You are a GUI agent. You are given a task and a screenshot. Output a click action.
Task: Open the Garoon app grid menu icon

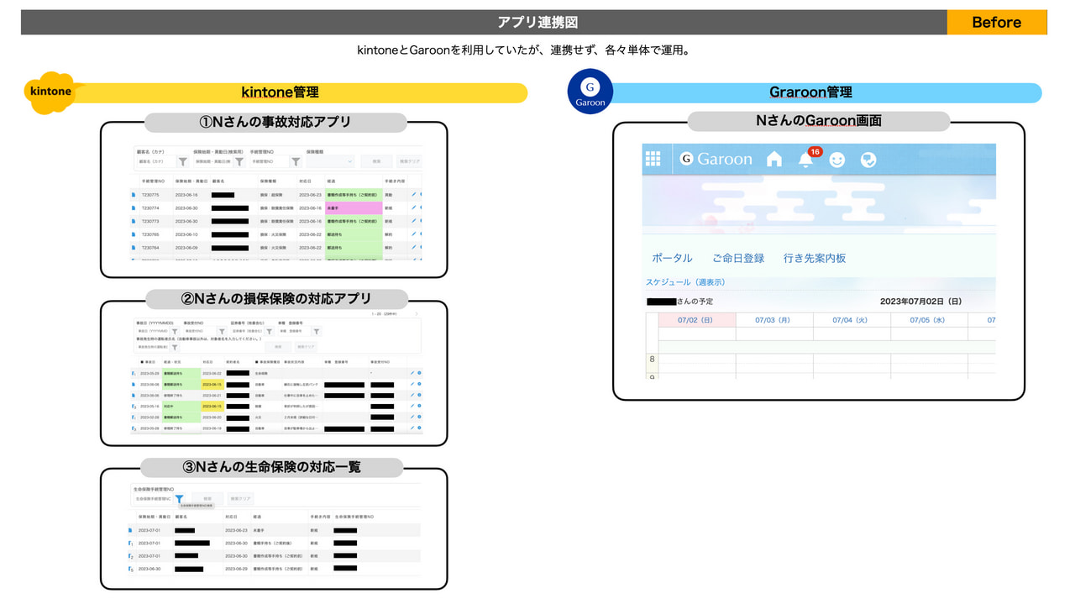(653, 159)
